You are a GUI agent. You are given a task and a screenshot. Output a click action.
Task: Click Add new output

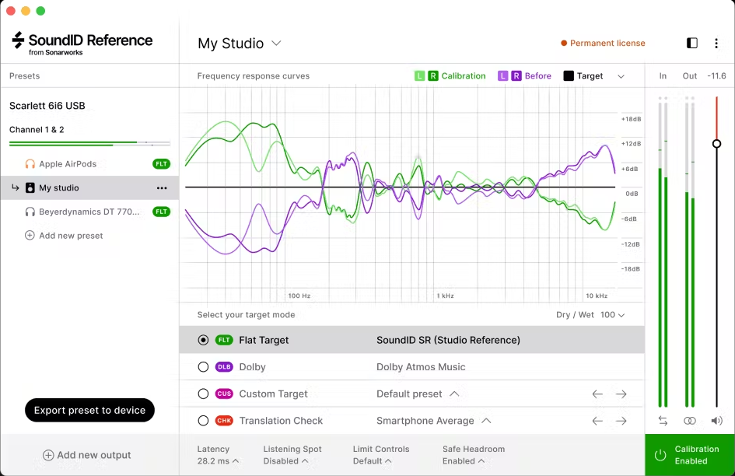pyautogui.click(x=86, y=455)
